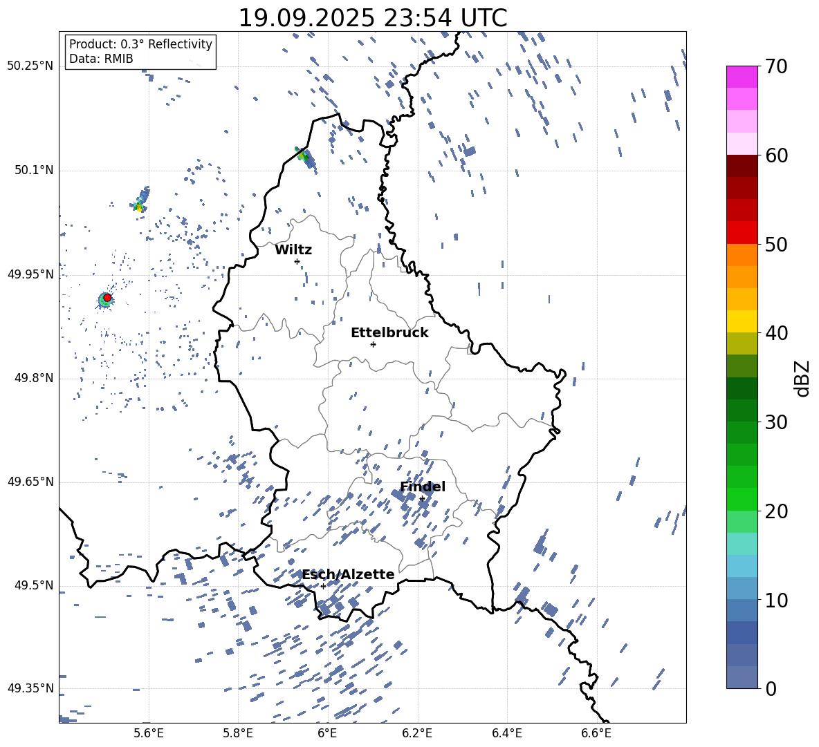Viewport: 819px width, 747px height.
Task: Click the Product 0.3° Reflectivity info box
Action: [140, 52]
